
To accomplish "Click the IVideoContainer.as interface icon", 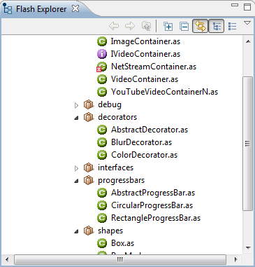I will click(102, 54).
